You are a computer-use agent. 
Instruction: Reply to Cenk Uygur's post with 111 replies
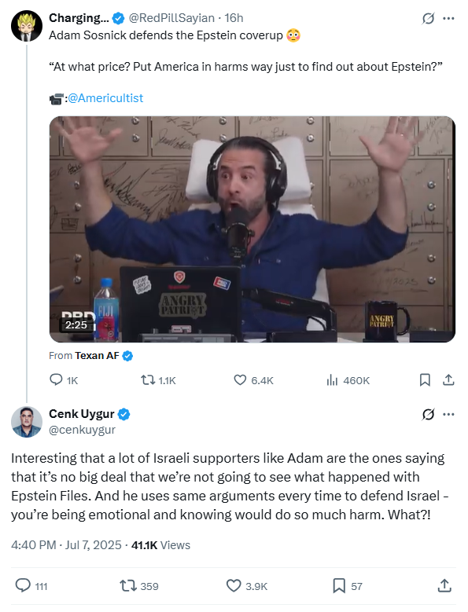point(31,586)
